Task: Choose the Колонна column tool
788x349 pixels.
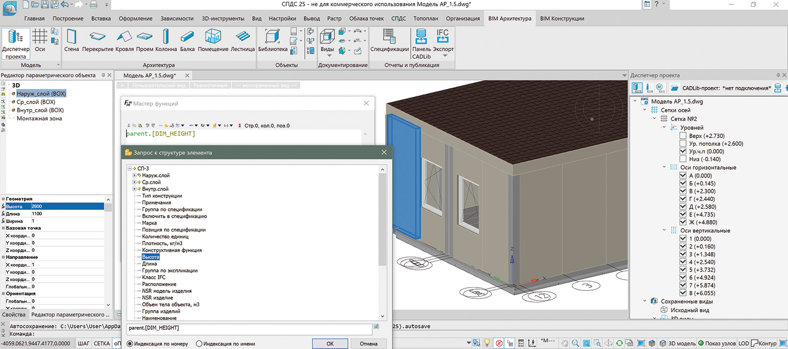Action: click(x=166, y=40)
